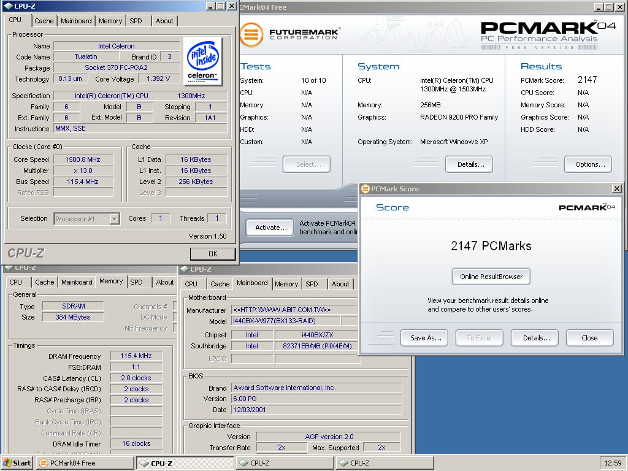This screenshot has width=628, height=471.
Task: Click the Core Voltage 1.392 V value
Action: (158, 78)
